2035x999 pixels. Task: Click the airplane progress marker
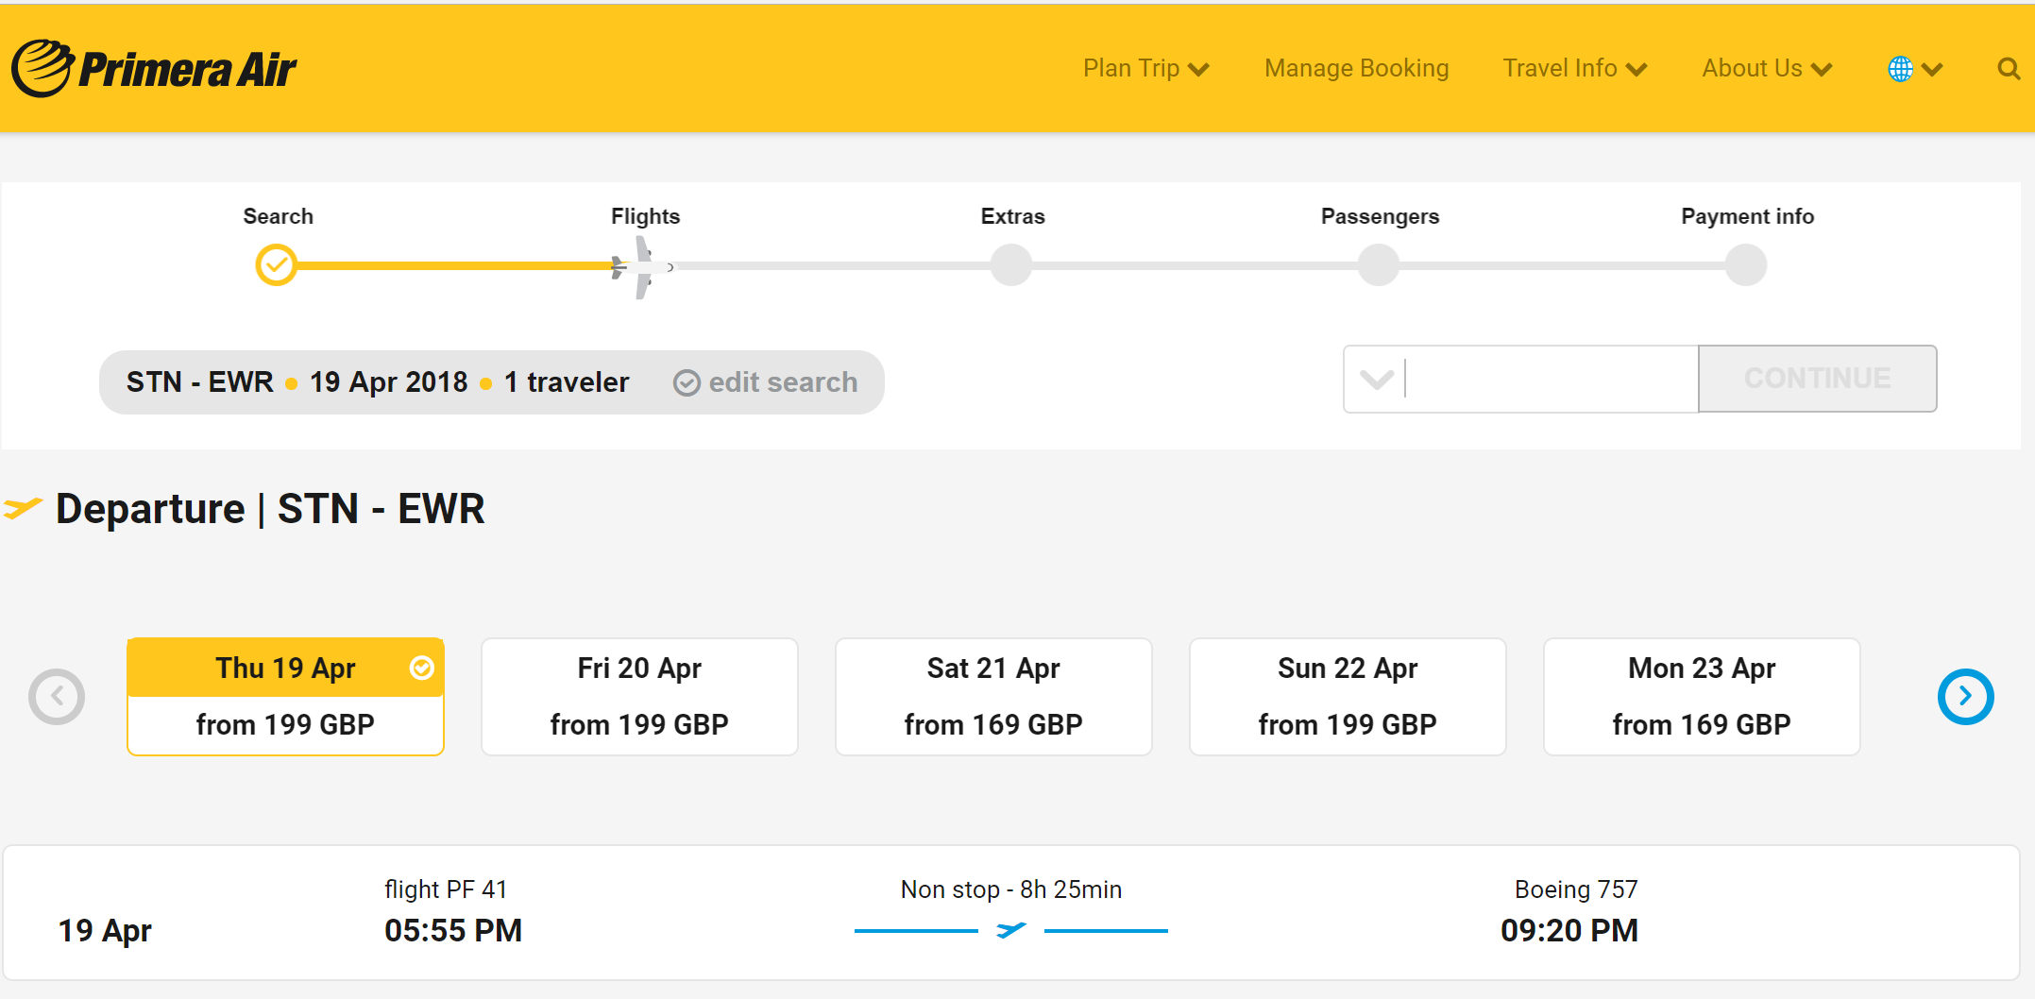pyautogui.click(x=642, y=267)
